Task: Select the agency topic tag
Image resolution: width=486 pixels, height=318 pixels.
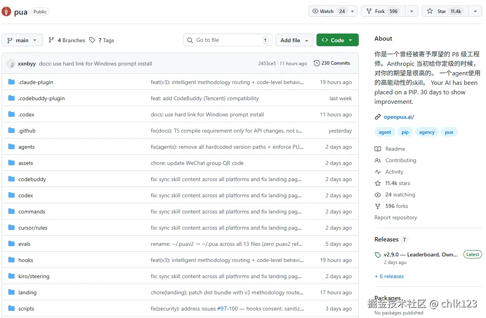Action: (427, 132)
